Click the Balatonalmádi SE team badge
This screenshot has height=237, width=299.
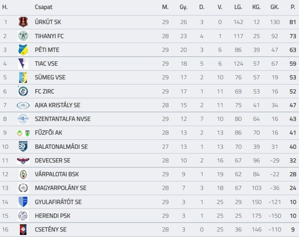click(x=23, y=147)
